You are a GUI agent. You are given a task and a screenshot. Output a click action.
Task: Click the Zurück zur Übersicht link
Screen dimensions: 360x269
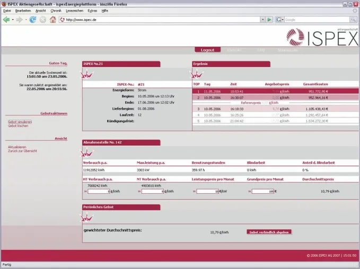coord(22,151)
